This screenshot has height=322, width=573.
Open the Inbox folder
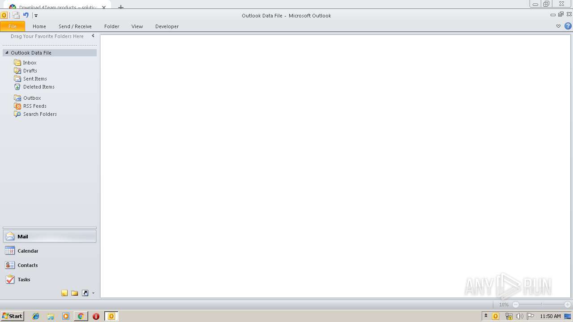[x=30, y=63]
